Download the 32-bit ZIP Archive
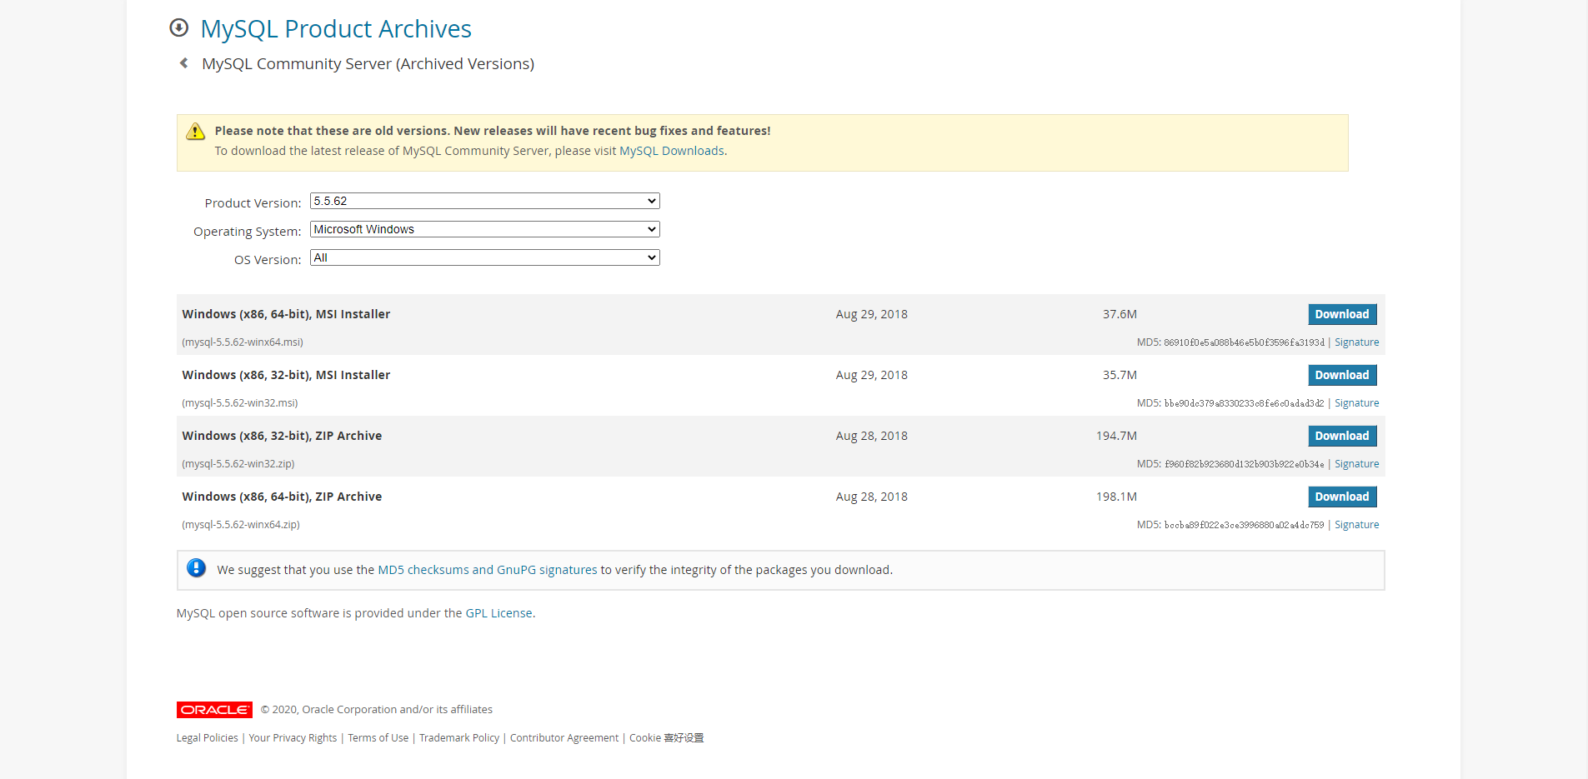The height and width of the screenshot is (779, 1588). click(1342, 436)
